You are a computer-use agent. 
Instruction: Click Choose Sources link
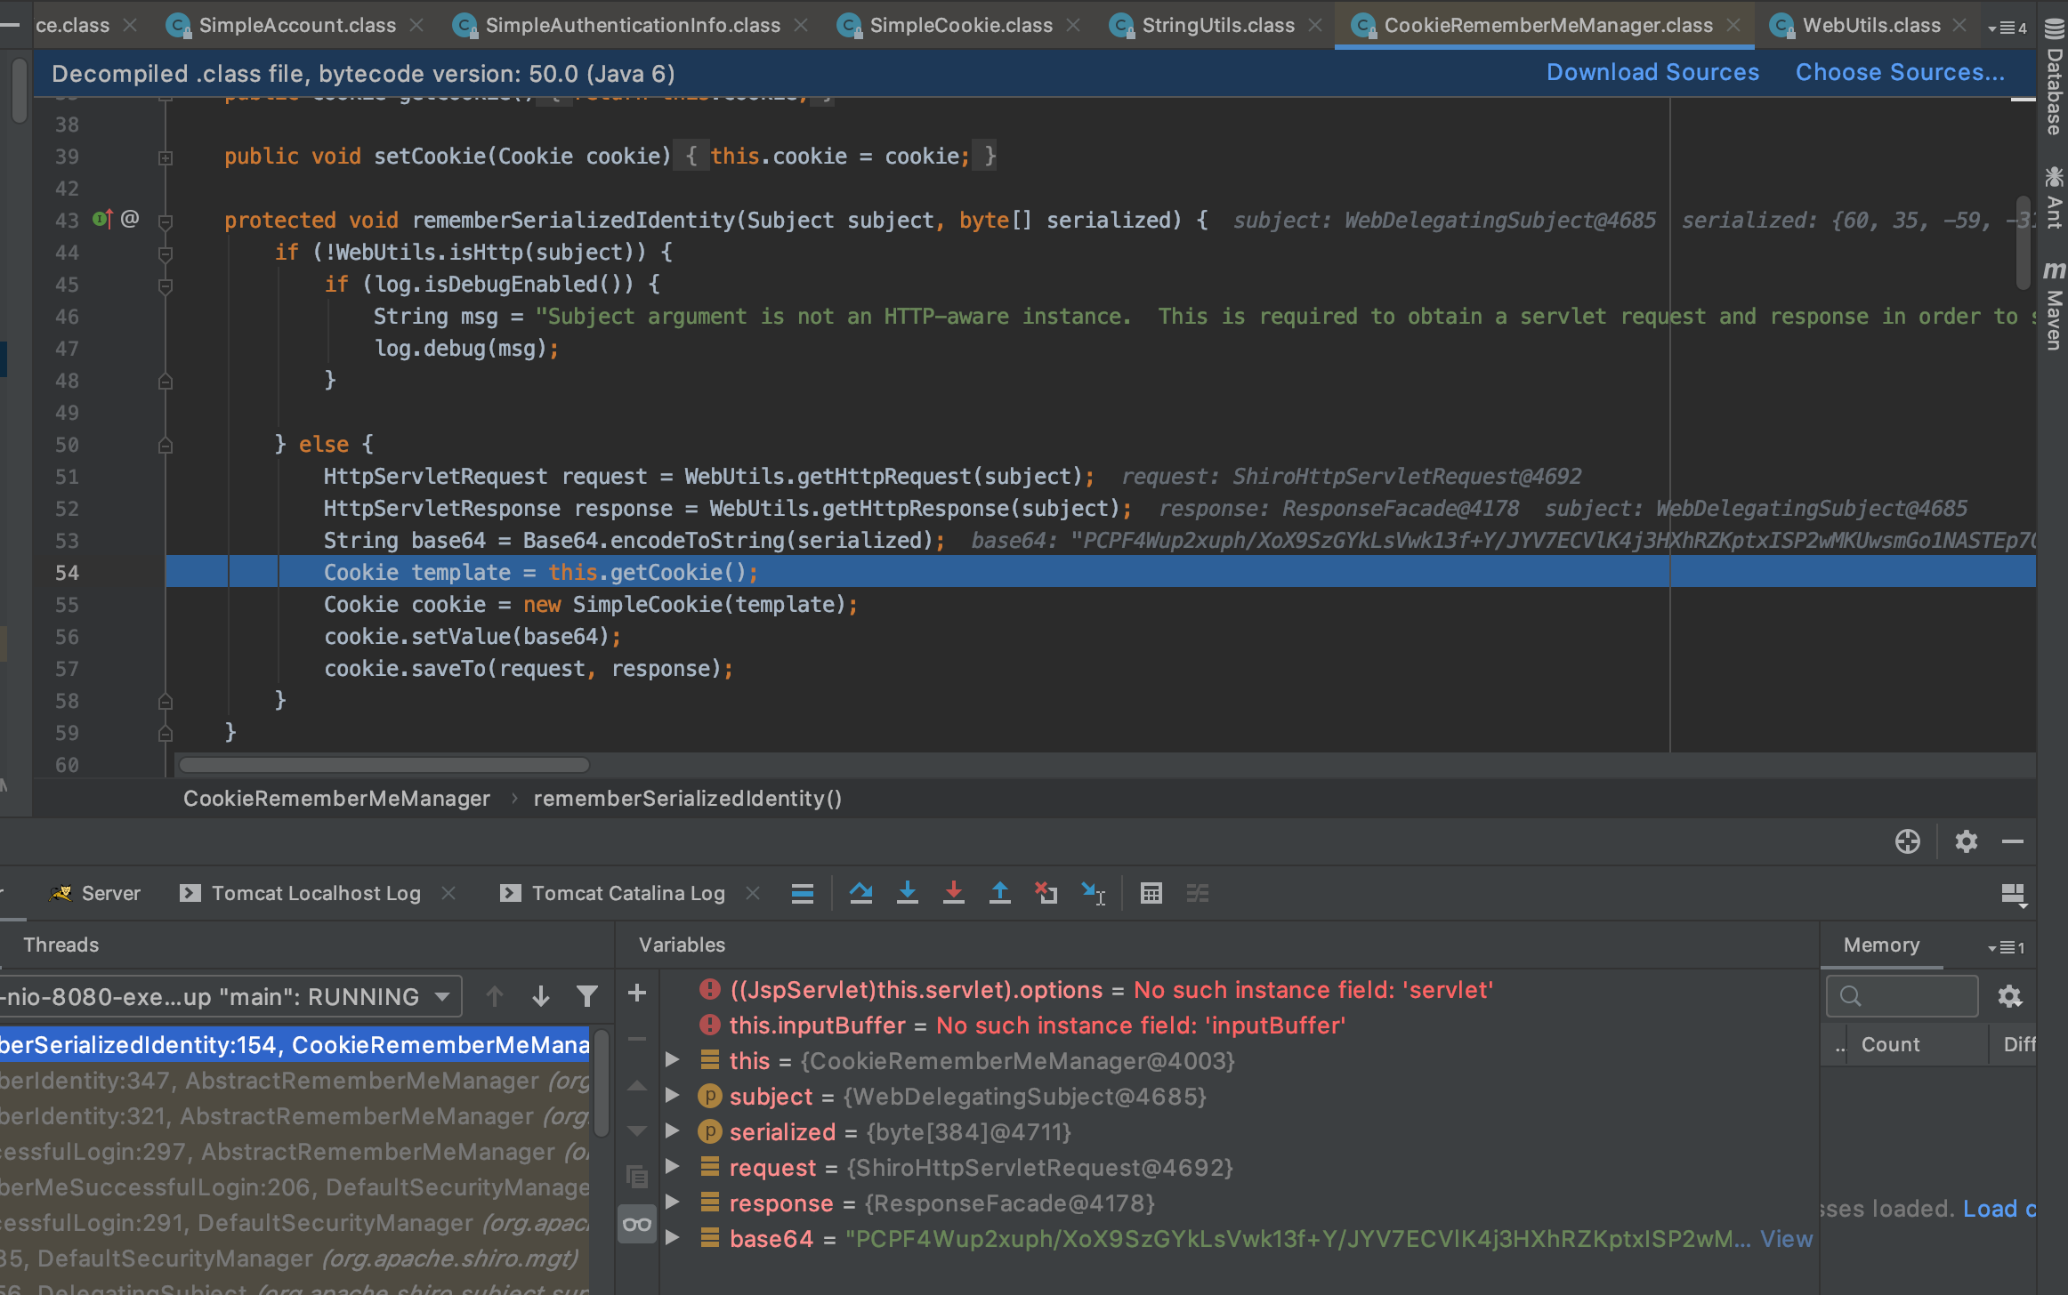click(1900, 72)
